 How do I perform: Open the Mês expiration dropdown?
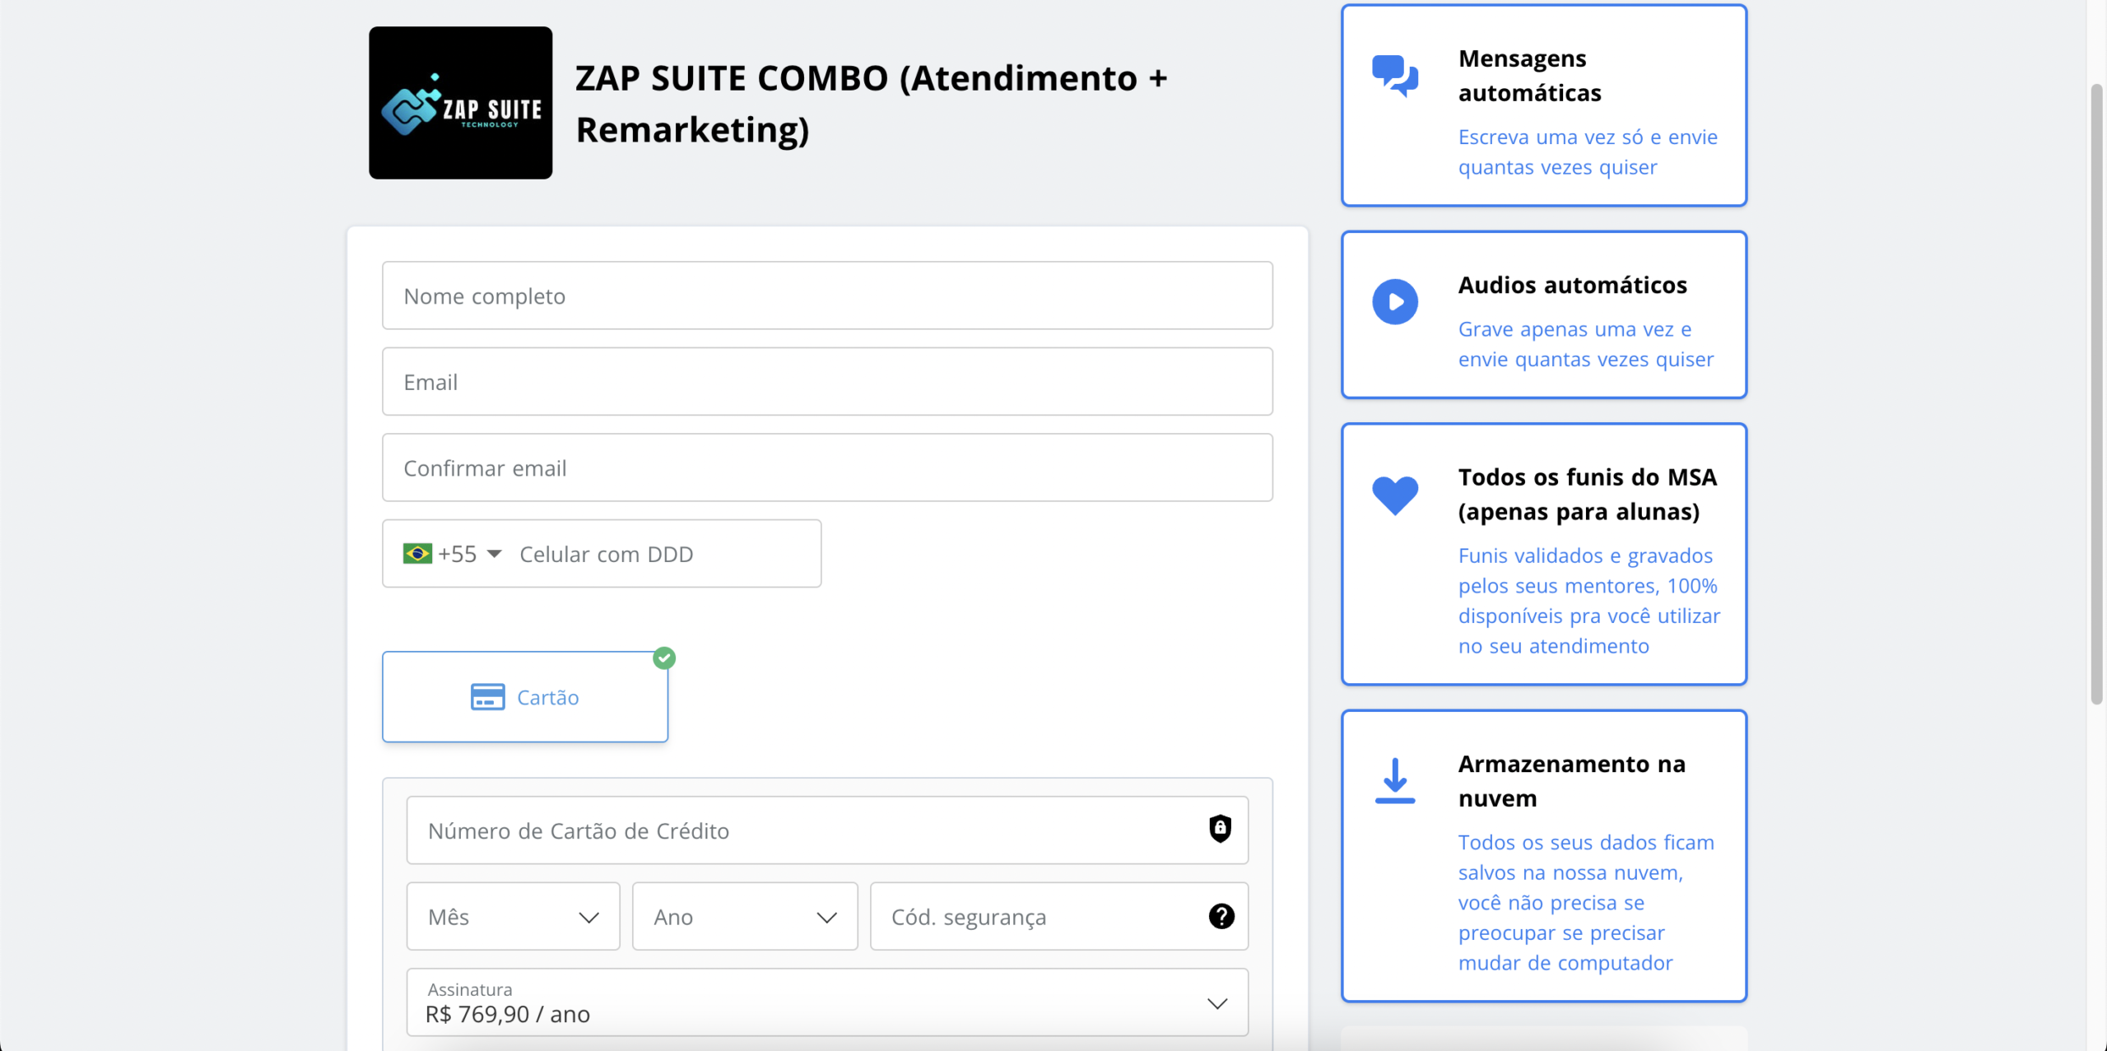[x=513, y=917]
